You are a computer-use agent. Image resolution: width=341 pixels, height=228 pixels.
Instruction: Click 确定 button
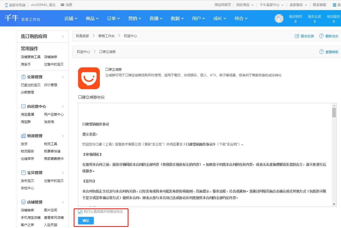click(86, 221)
